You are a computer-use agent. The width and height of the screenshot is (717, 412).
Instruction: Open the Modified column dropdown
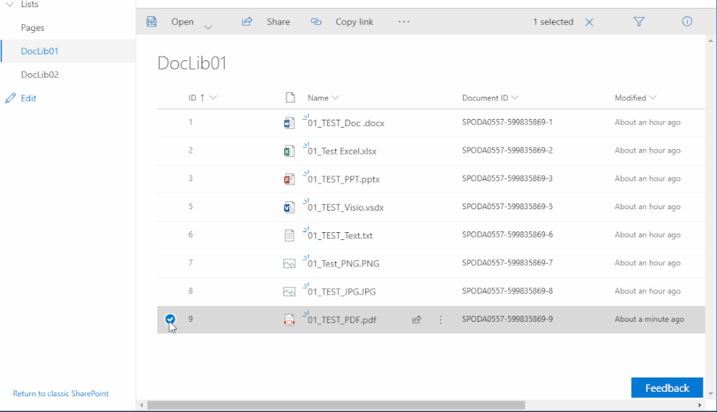(652, 97)
